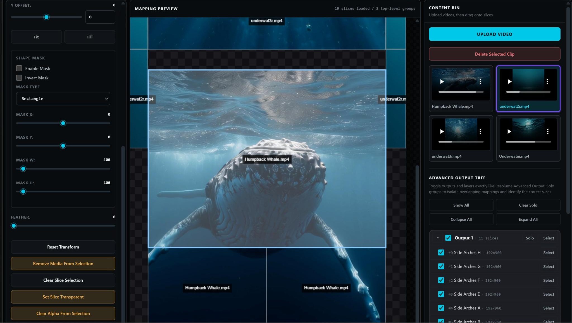Click the Upload Video button

pyautogui.click(x=495, y=34)
